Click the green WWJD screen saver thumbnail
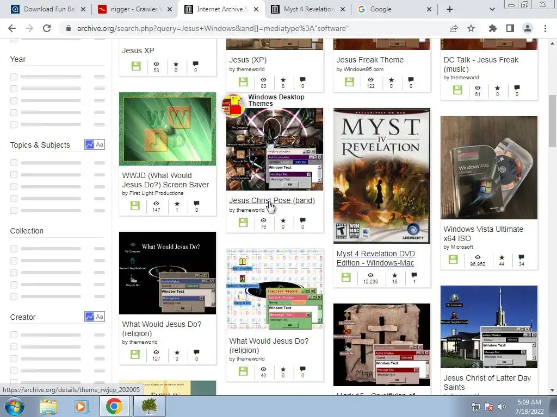557x417 pixels. pyautogui.click(x=168, y=129)
